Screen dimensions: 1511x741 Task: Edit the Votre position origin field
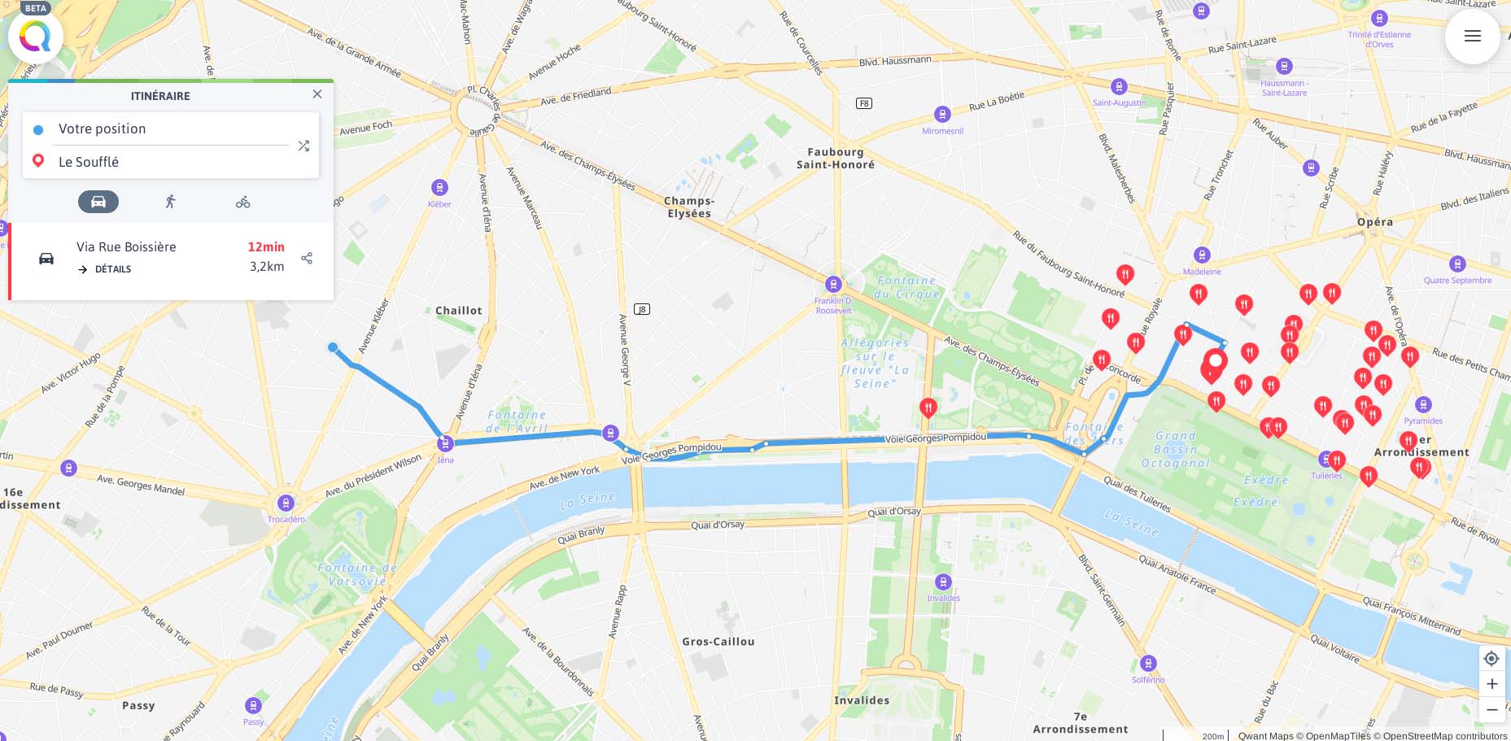point(171,129)
